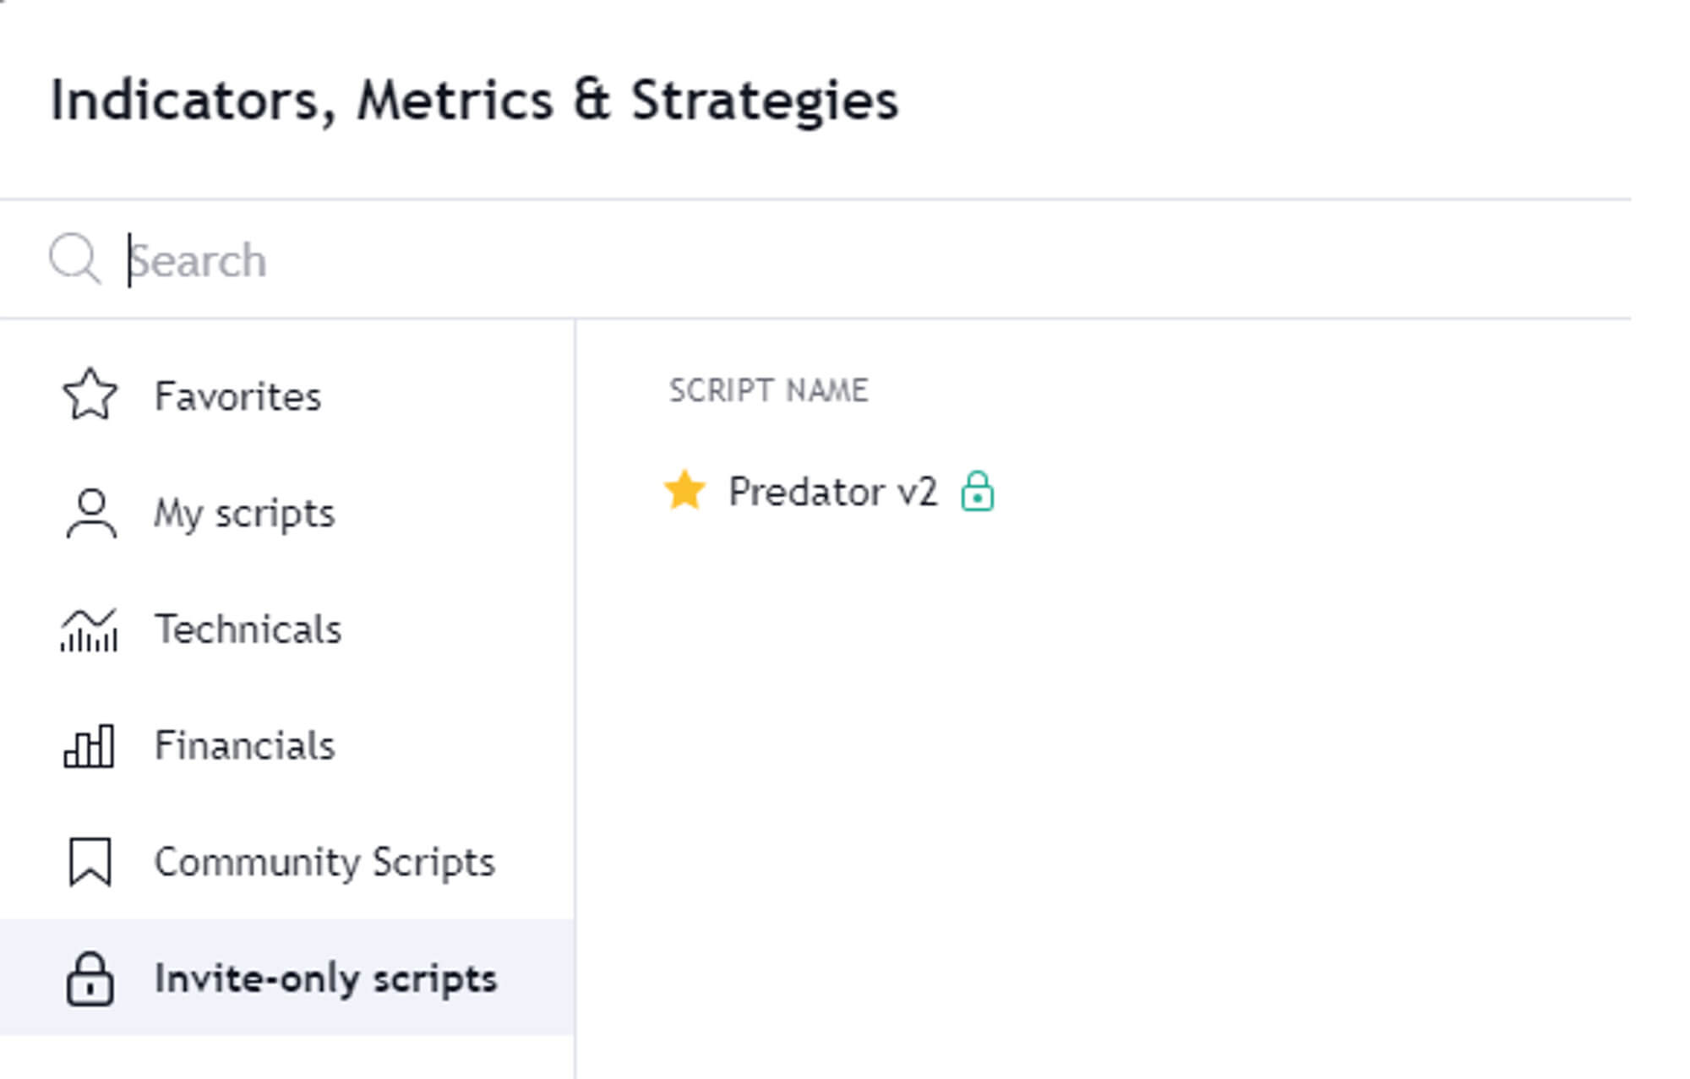Screen dimensions: 1690x1079
Task: Click the Technicals chart icon
Action: click(x=89, y=630)
